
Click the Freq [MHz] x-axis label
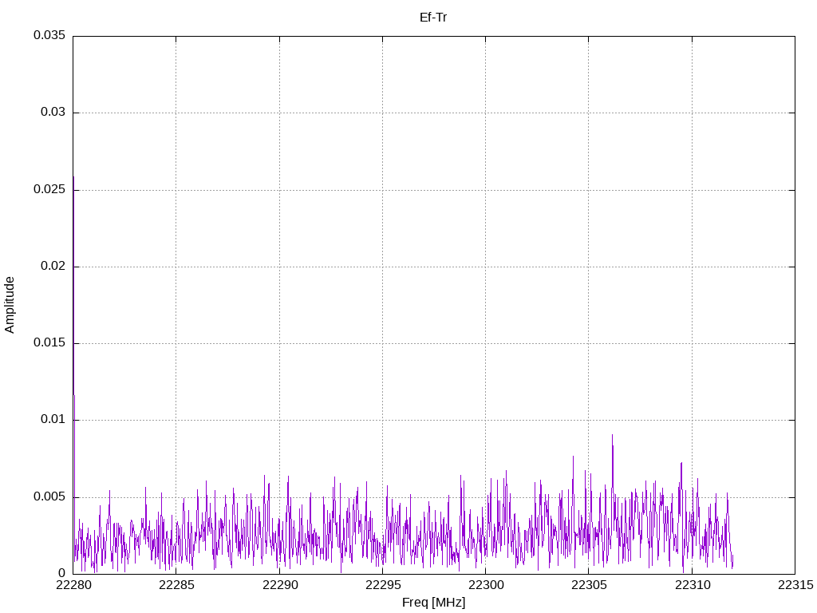[x=433, y=603]
